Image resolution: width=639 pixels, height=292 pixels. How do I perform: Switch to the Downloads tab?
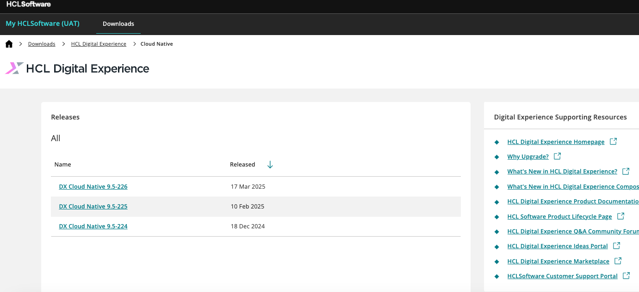[118, 24]
